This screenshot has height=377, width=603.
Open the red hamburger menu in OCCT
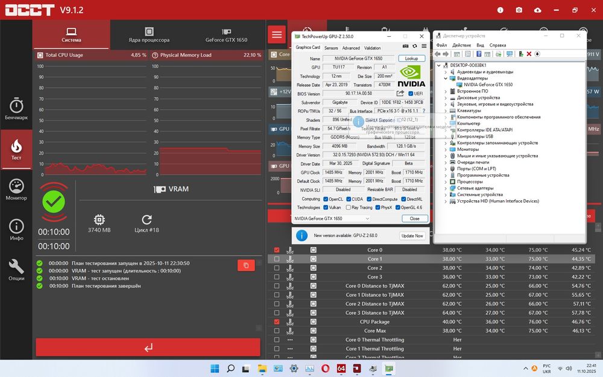277,34
